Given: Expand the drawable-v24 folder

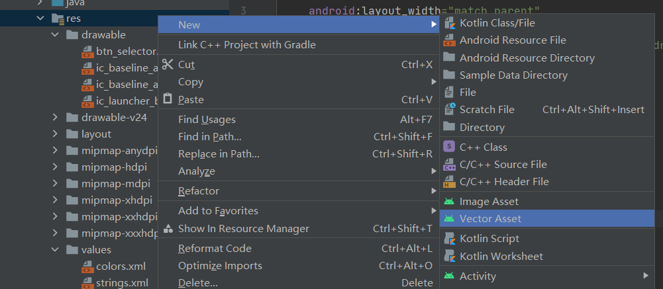Looking at the screenshot, I should pyautogui.click(x=55, y=117).
